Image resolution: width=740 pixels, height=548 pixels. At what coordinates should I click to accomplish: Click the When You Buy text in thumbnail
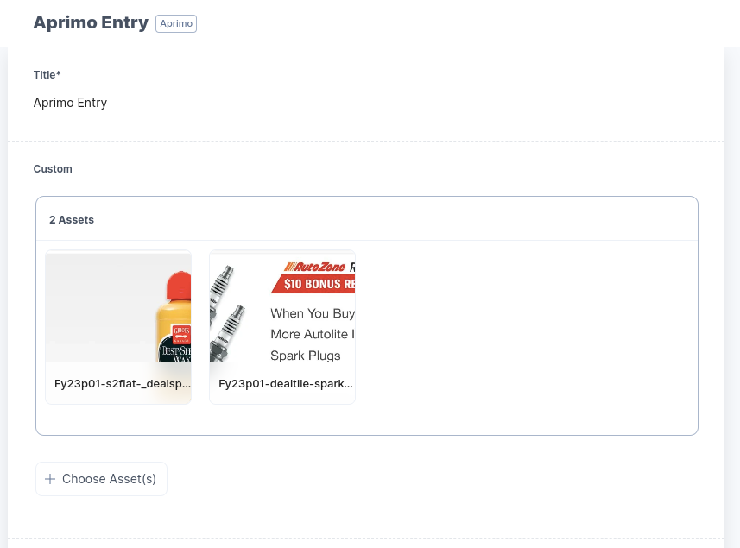point(313,313)
